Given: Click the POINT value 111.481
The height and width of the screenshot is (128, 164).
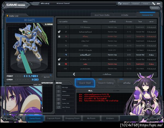Looking at the screenshot, I should click(31, 76).
